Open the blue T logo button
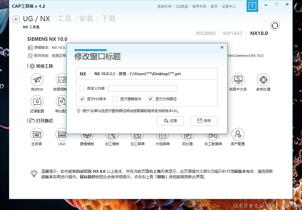 tap(252, 6)
